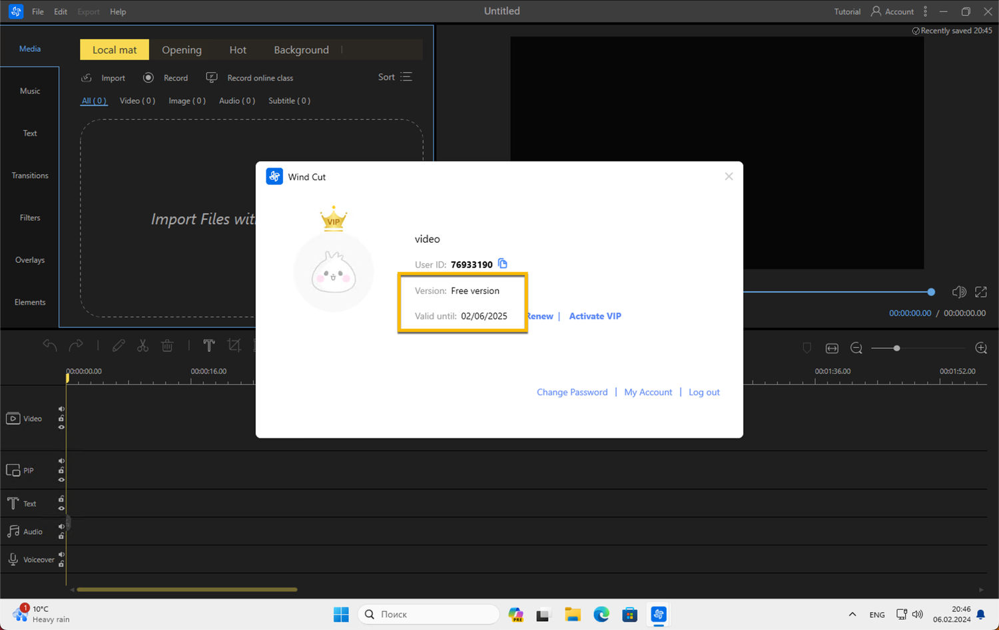Switch to the Hot tab
This screenshot has height=630, width=999.
(x=238, y=50)
